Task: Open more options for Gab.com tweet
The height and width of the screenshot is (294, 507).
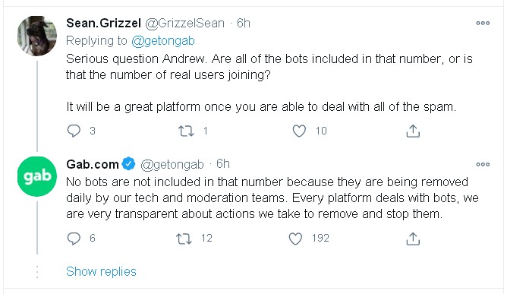Action: (x=483, y=164)
